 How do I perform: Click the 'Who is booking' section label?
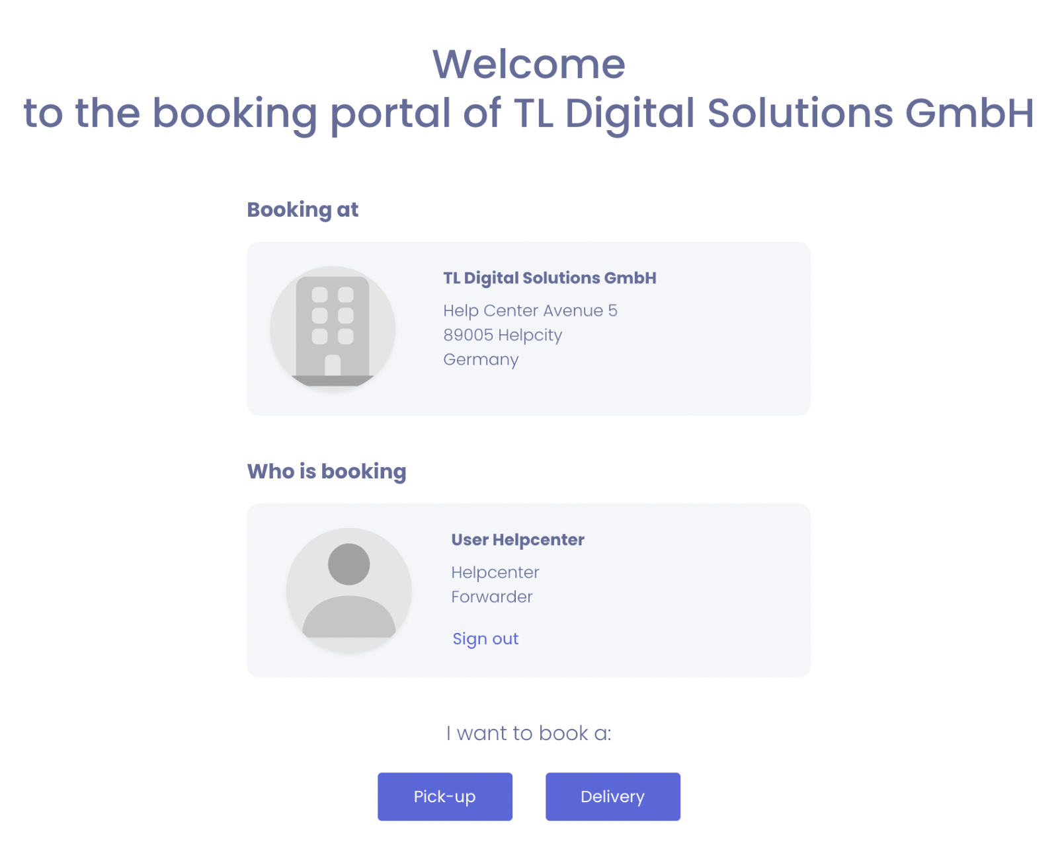click(x=327, y=471)
